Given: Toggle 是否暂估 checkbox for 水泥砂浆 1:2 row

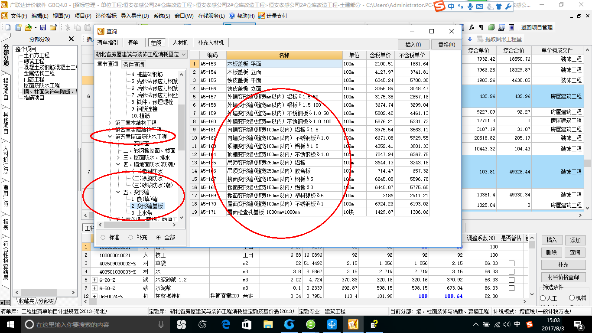Looking at the screenshot, I should pos(511,280).
